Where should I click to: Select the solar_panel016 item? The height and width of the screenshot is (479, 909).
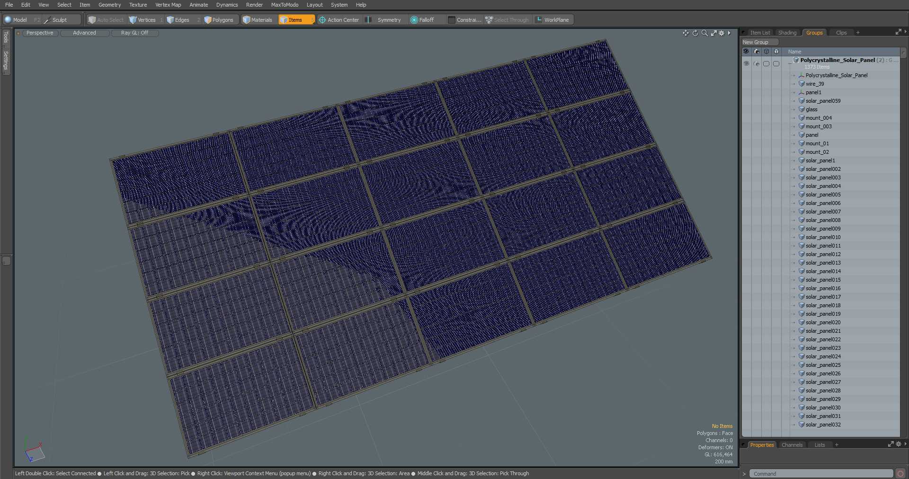coord(823,288)
